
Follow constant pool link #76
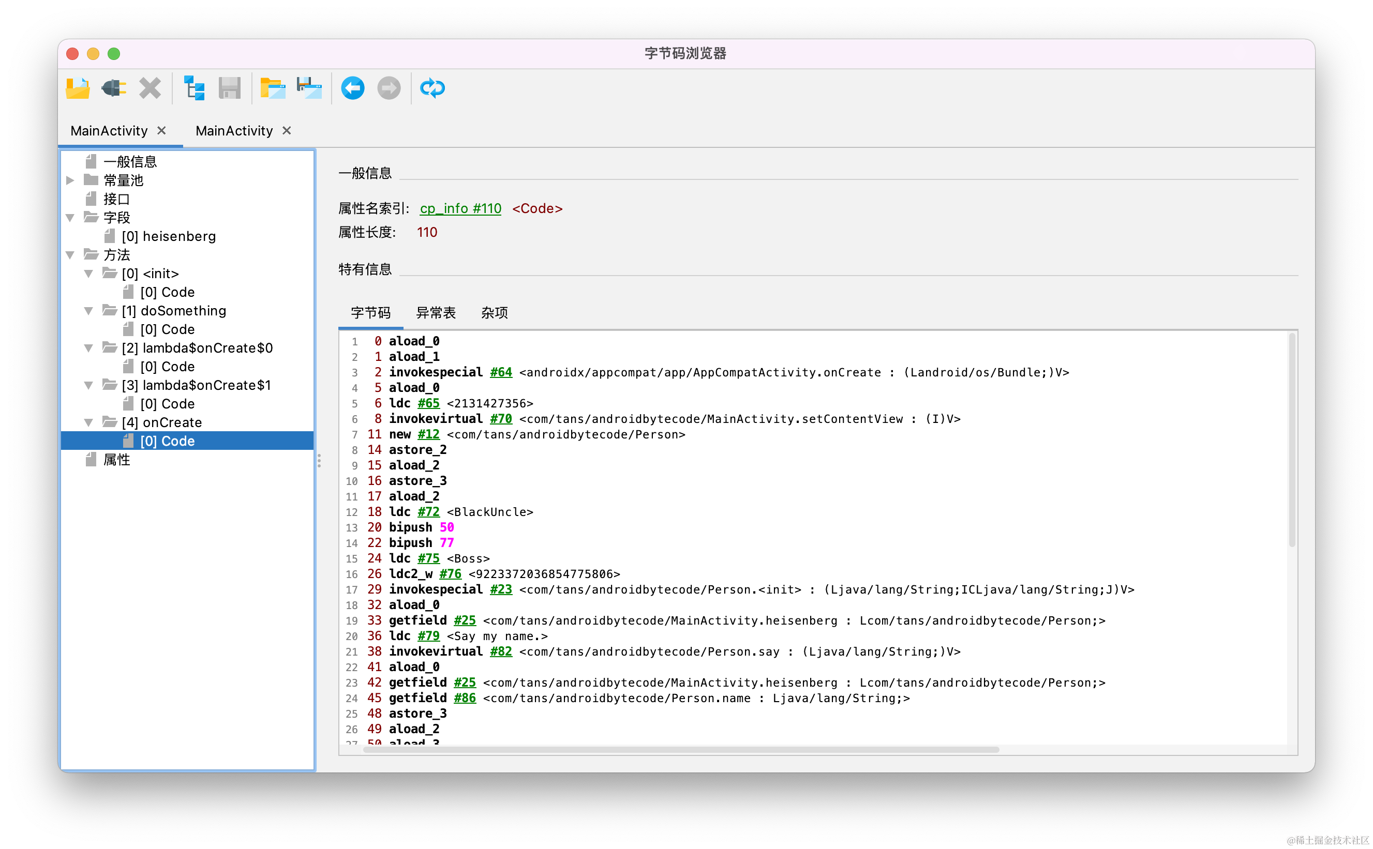point(450,574)
